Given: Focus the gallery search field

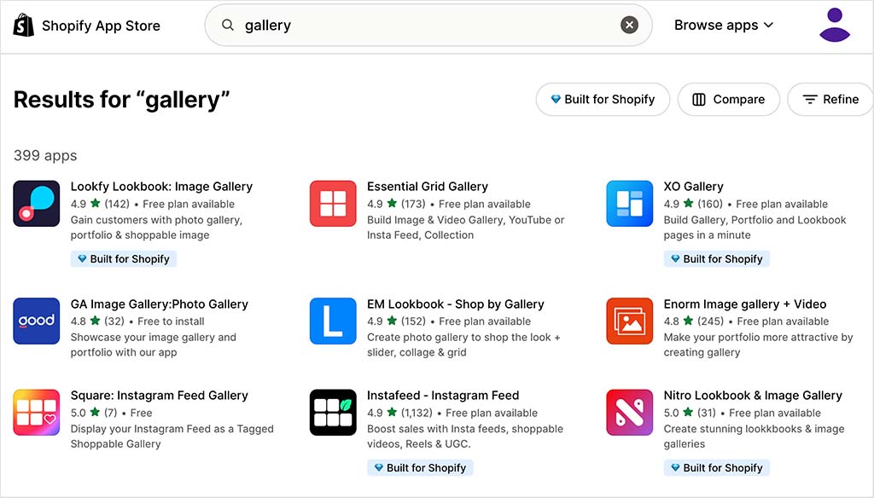Looking at the screenshot, I should click(x=427, y=26).
